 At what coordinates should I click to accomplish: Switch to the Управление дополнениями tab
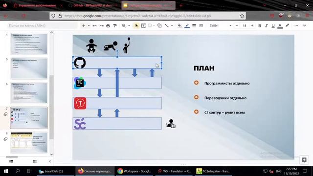[37, 5]
